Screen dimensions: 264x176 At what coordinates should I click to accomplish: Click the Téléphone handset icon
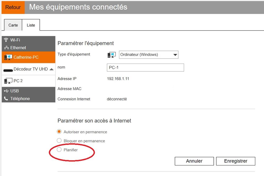point(6,98)
